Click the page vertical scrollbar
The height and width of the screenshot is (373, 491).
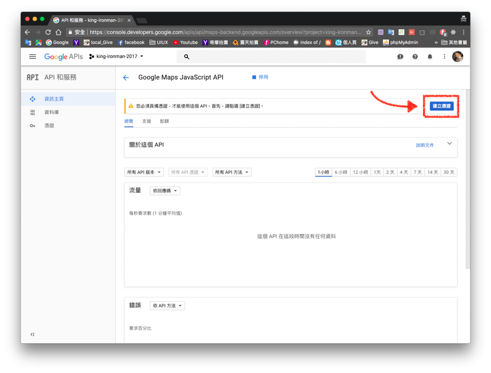(468, 179)
